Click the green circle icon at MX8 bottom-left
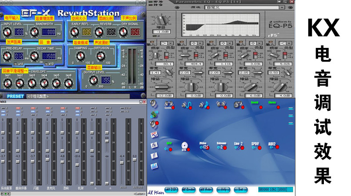 [x=6, y=194]
